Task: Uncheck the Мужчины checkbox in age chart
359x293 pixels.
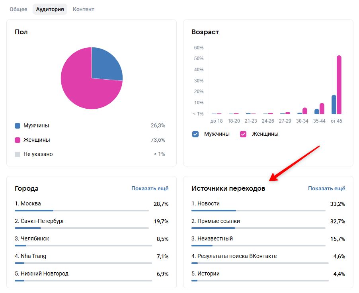Action: pyautogui.click(x=195, y=134)
